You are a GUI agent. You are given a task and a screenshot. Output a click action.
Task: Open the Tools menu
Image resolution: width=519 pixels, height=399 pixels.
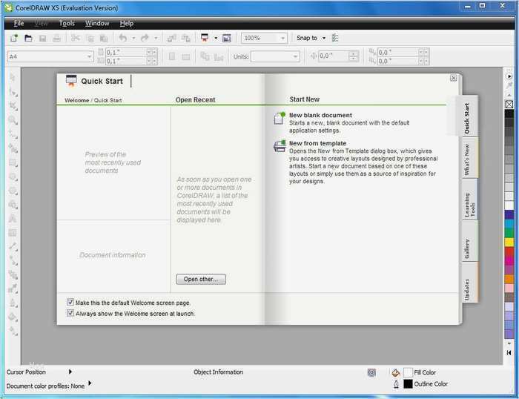pos(67,23)
